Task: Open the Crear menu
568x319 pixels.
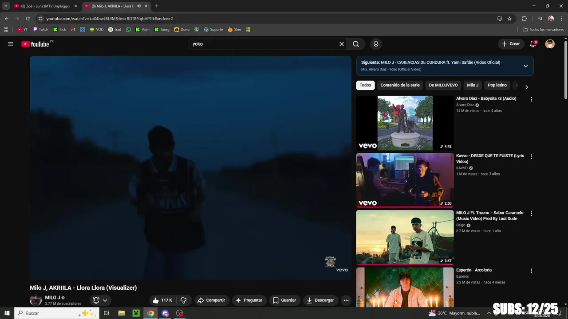Action: click(511, 44)
